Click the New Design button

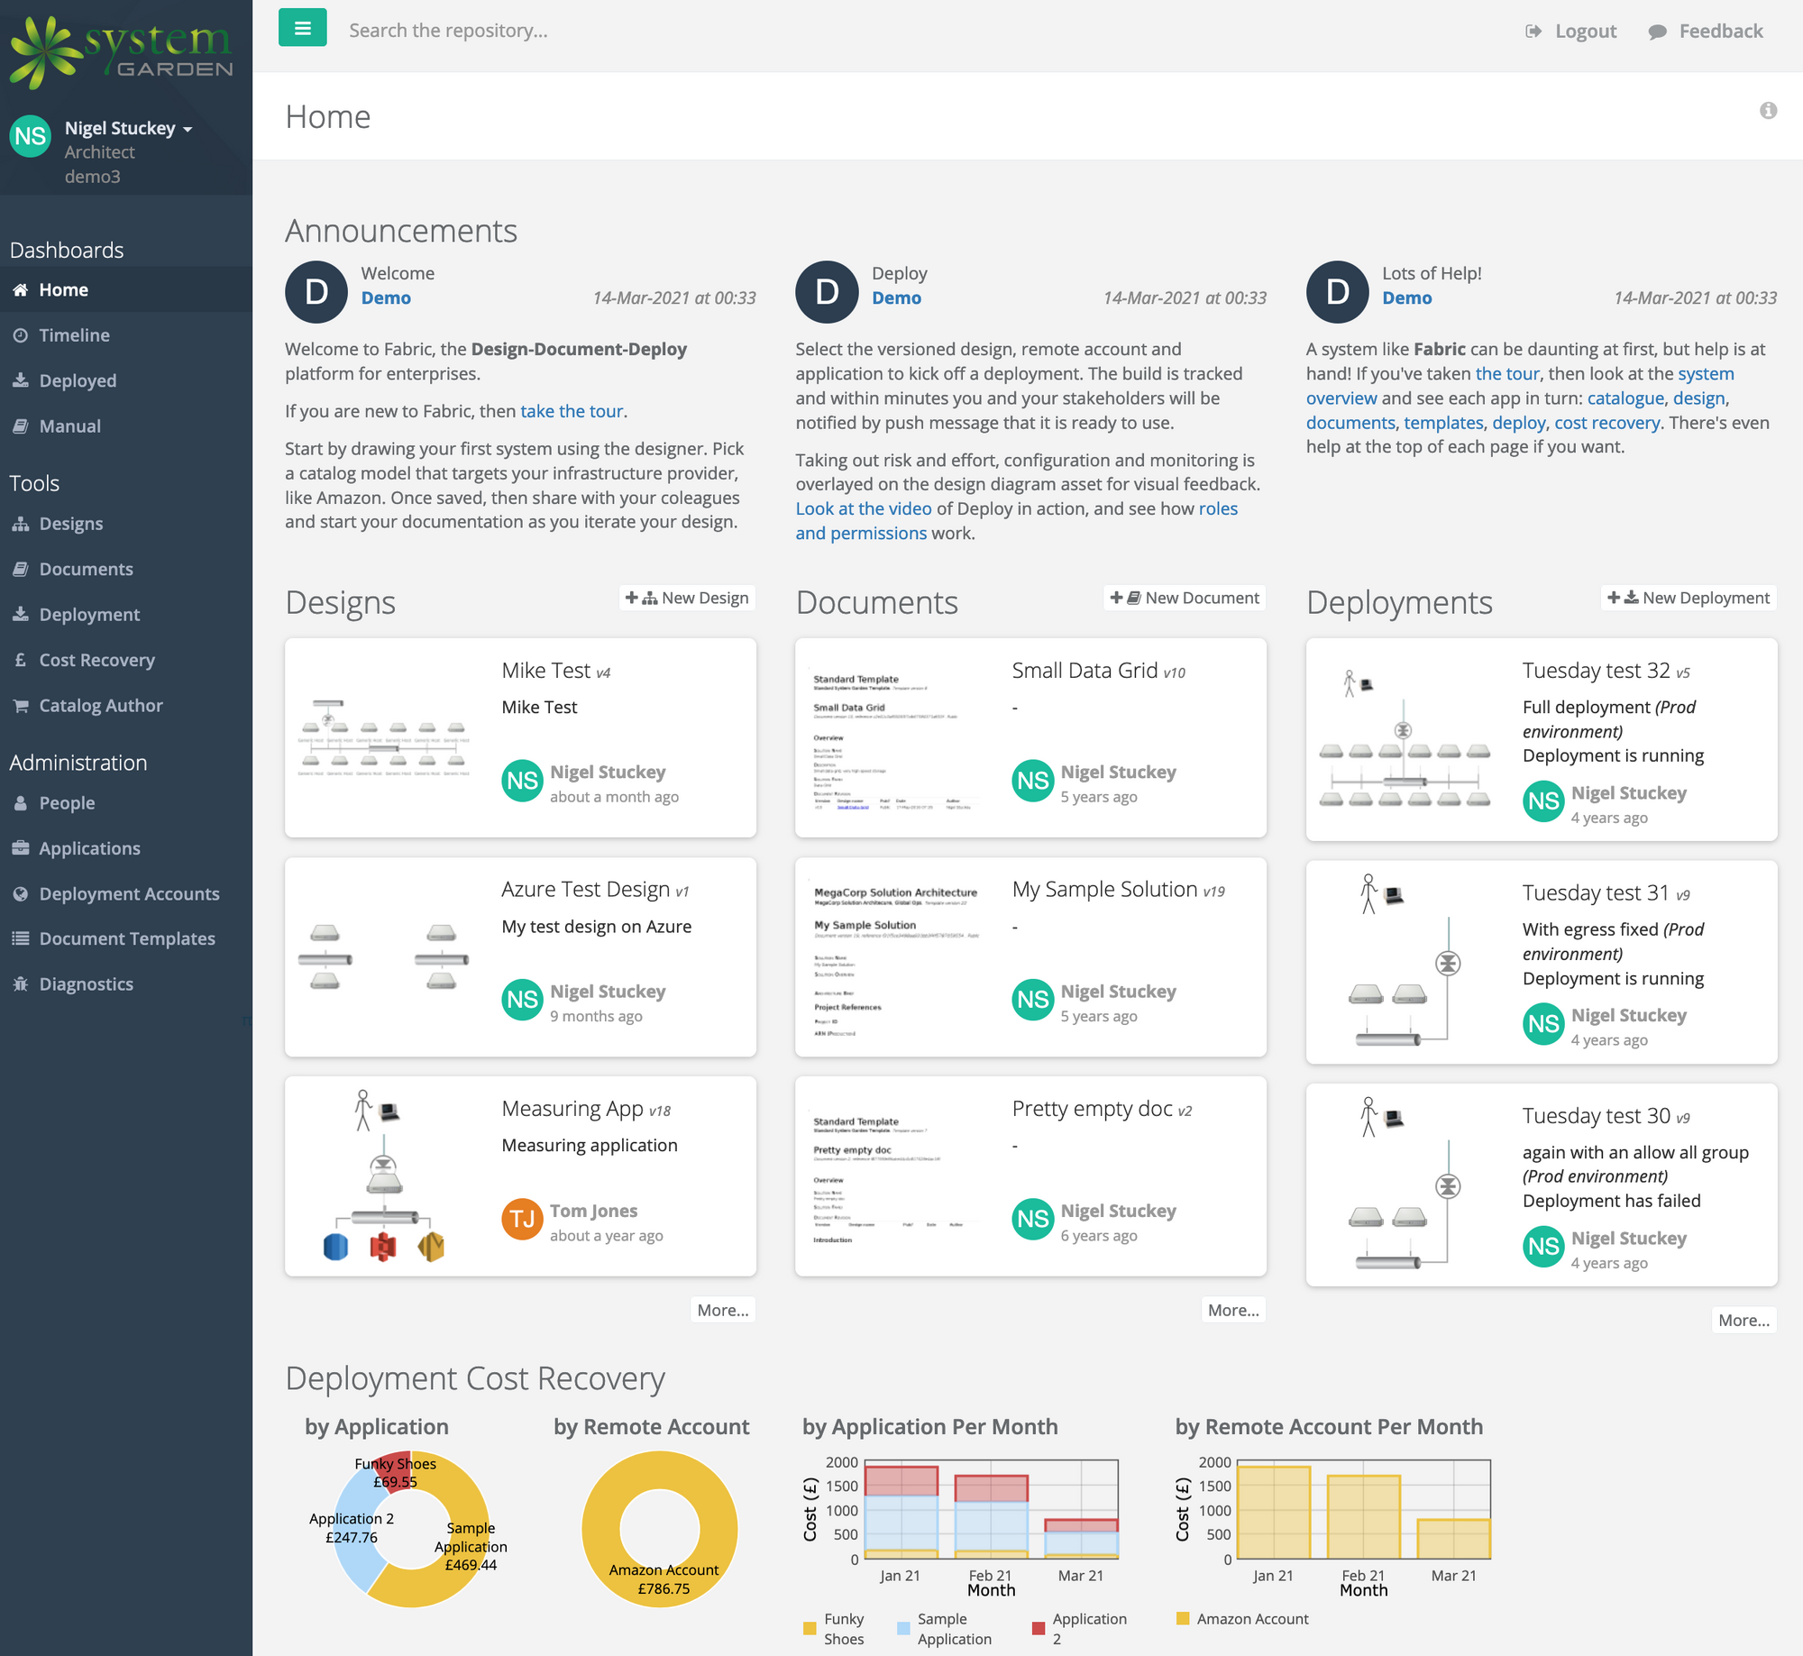(687, 598)
